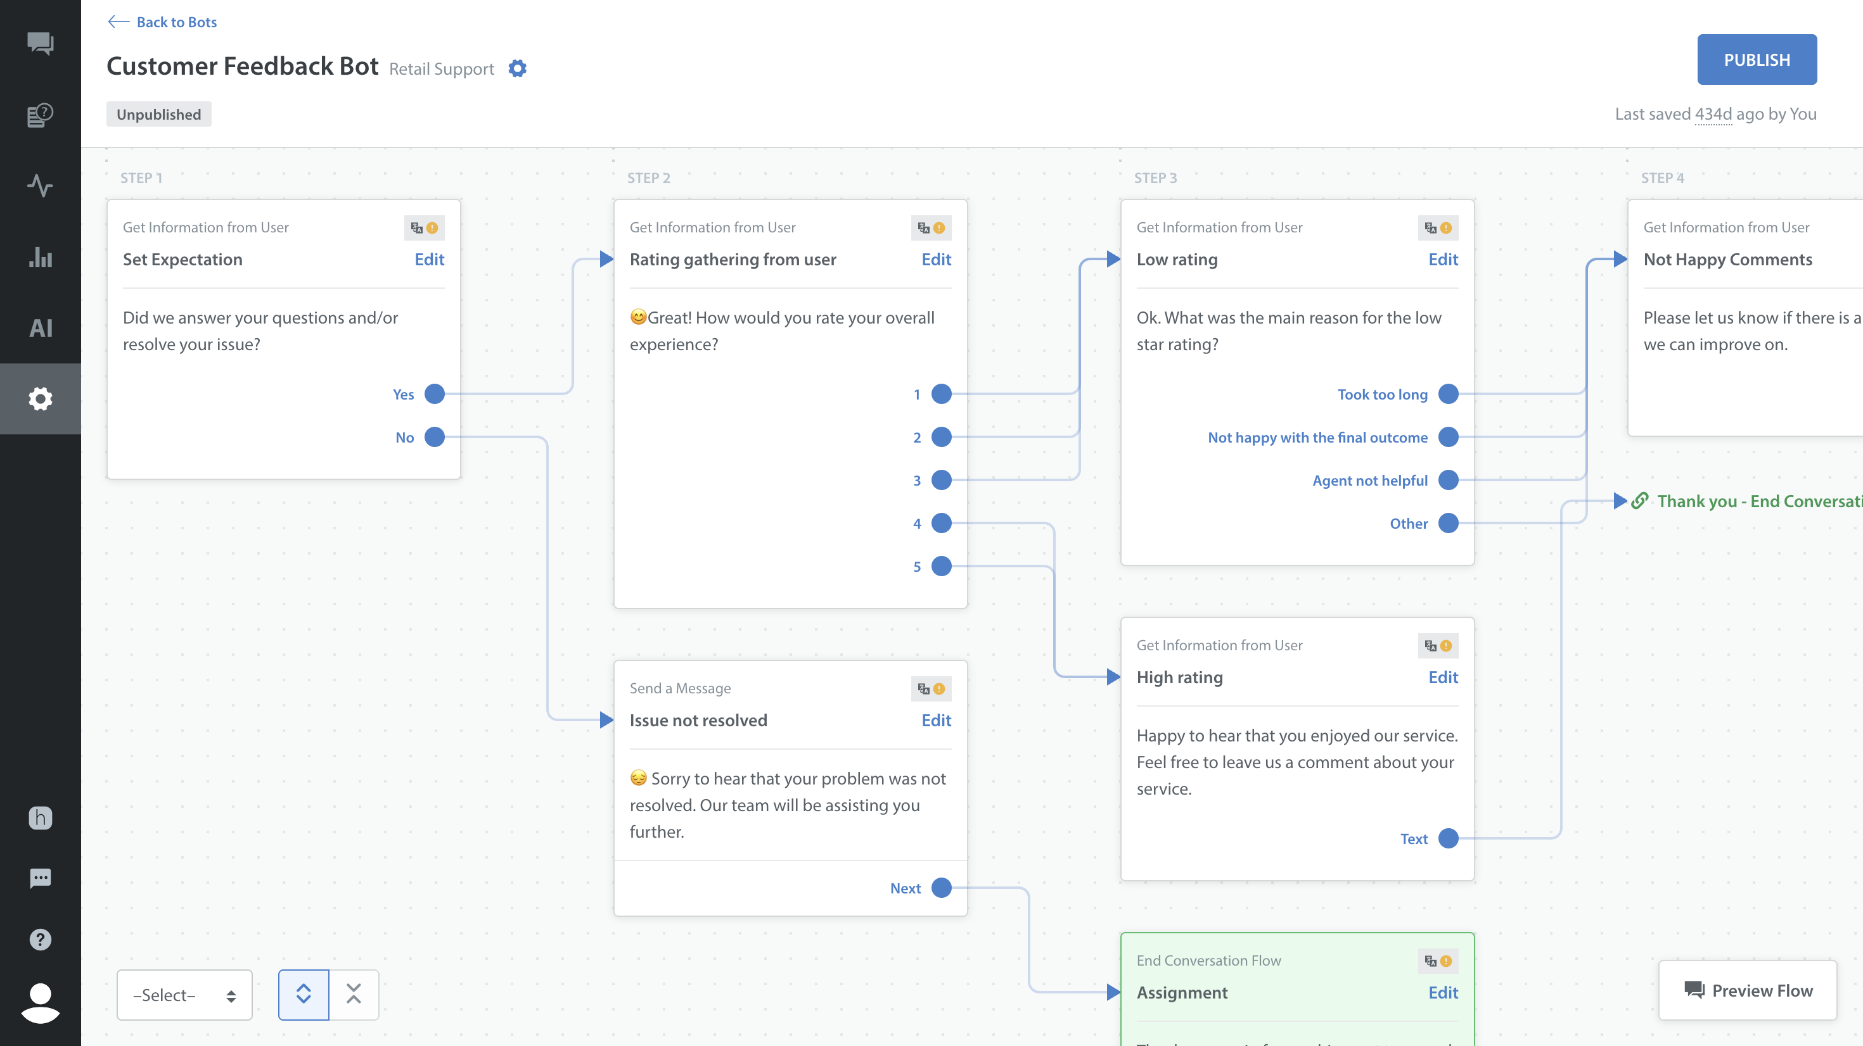Open knowledge base help icon in sidebar
Image resolution: width=1863 pixels, height=1046 pixels.
40,115
